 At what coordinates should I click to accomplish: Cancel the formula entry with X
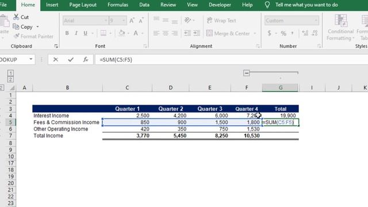click(56, 60)
